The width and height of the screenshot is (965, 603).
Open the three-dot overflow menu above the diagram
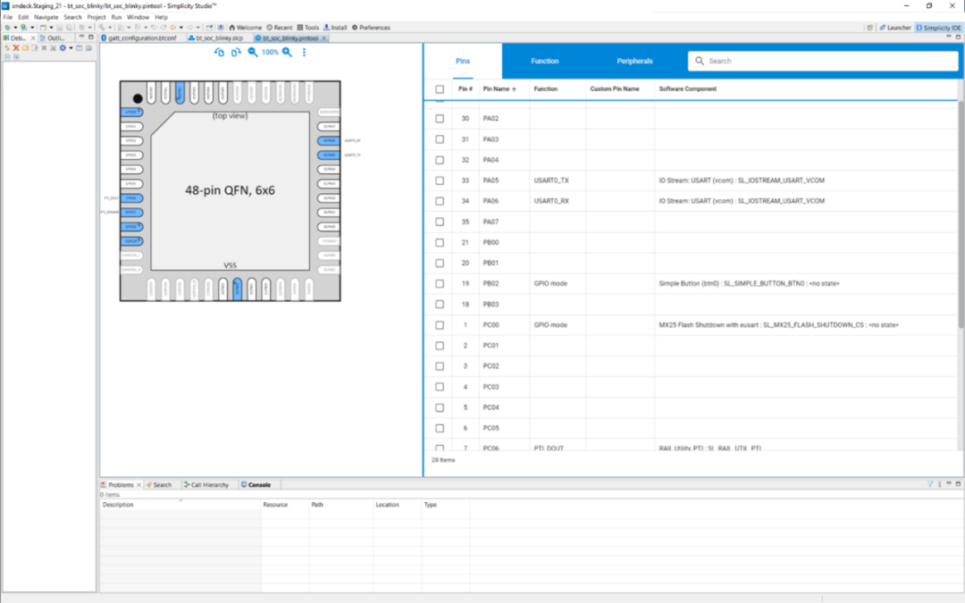coord(305,53)
